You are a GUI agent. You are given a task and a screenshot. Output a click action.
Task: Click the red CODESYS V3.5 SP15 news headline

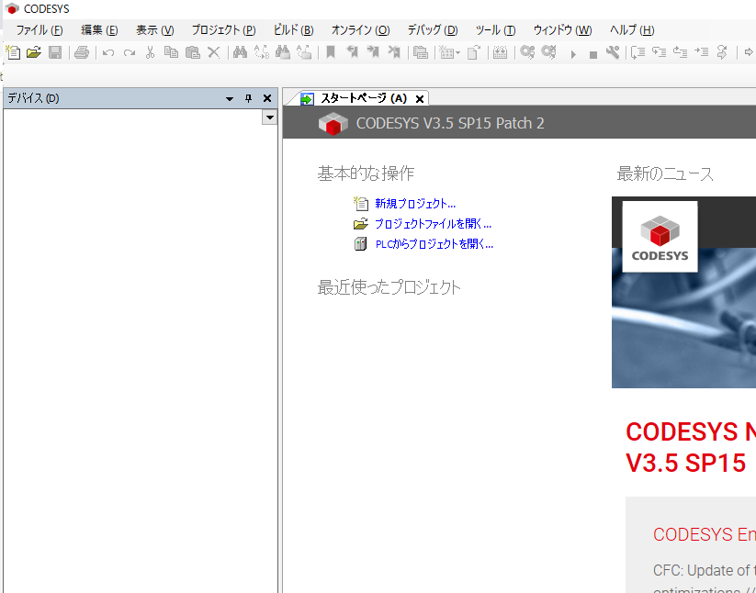(691, 446)
